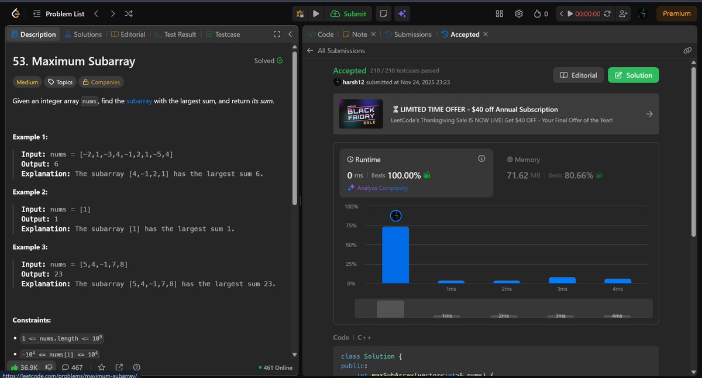Copy submission link chain icon
The height and width of the screenshot is (378, 702).
tap(687, 51)
